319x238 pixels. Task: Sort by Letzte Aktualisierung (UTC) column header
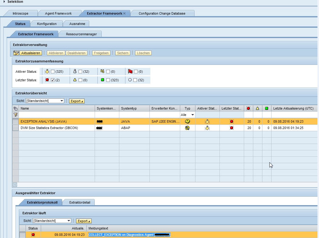[x=294, y=108]
